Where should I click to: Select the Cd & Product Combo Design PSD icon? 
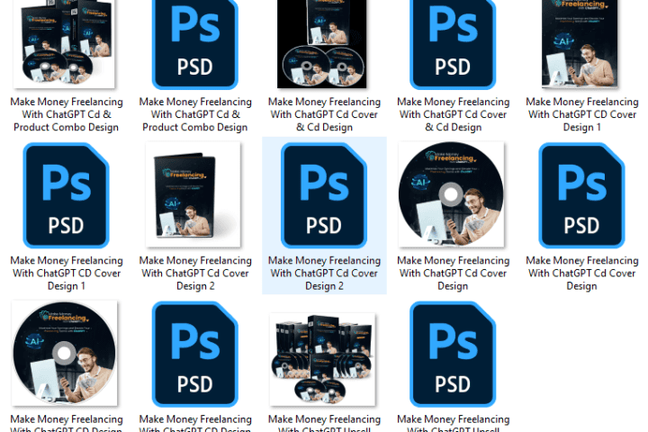click(195, 44)
